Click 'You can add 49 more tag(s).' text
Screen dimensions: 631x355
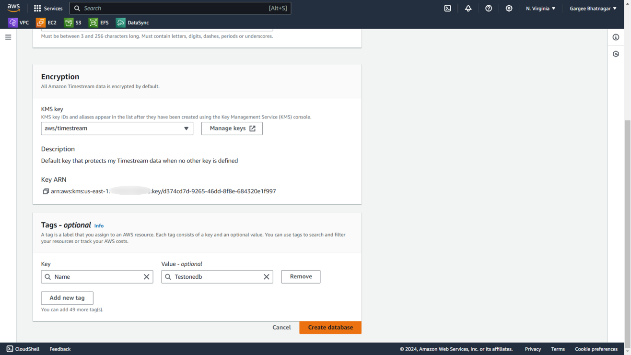[72, 310]
